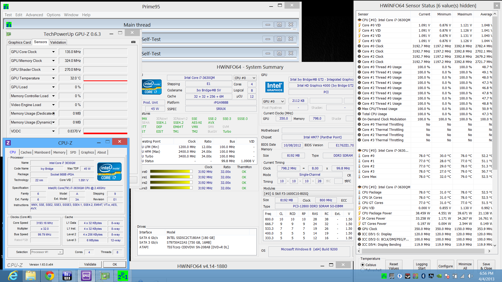502x282 pixels.
Task: Click the Bluetooth tray icon
Action: (x=423, y=276)
